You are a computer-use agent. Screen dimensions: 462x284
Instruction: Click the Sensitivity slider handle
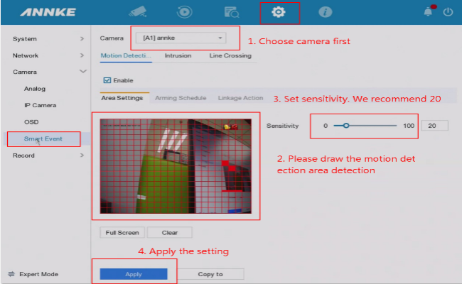point(346,126)
